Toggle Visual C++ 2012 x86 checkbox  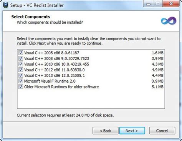(x=21, y=70)
